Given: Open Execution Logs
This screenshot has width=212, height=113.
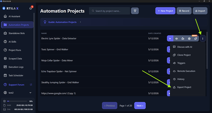Looking at the screenshot, I should [17, 67].
